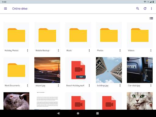Select the airport.jpg file name
Image resolution: width=156 pixels, height=117 pixels.
tap(40, 86)
